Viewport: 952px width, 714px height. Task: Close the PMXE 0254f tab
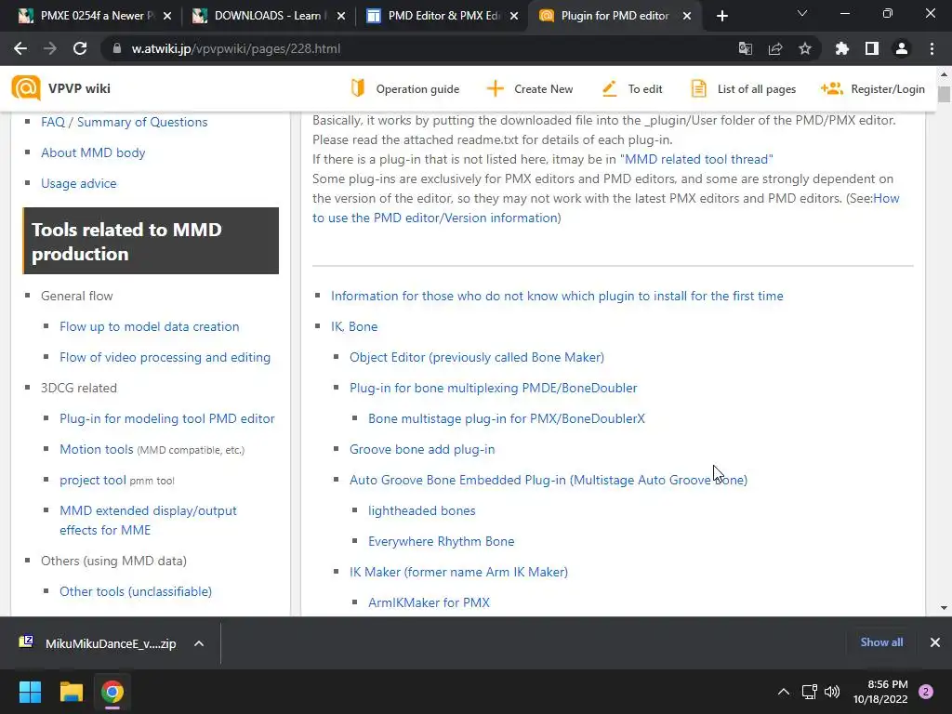coord(167,16)
